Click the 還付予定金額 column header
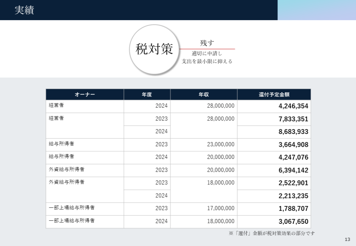356x246 pixels. (274, 94)
